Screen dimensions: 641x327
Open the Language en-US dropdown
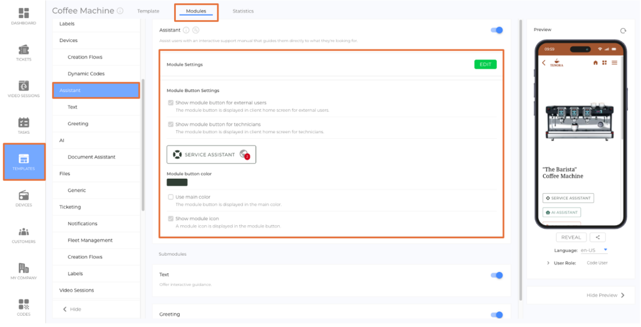[594, 250]
